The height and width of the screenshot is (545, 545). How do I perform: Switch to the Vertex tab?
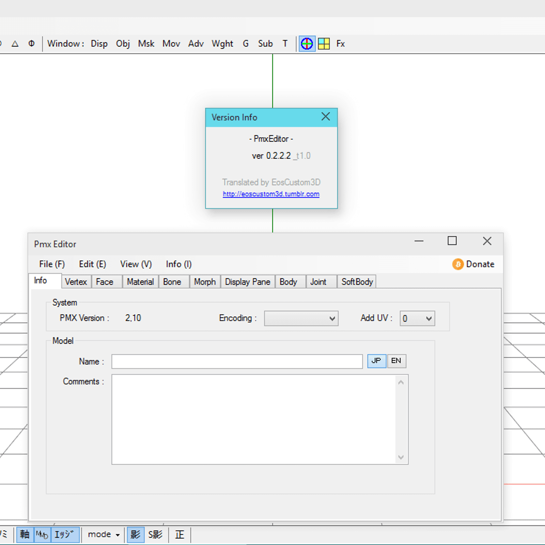click(x=76, y=282)
